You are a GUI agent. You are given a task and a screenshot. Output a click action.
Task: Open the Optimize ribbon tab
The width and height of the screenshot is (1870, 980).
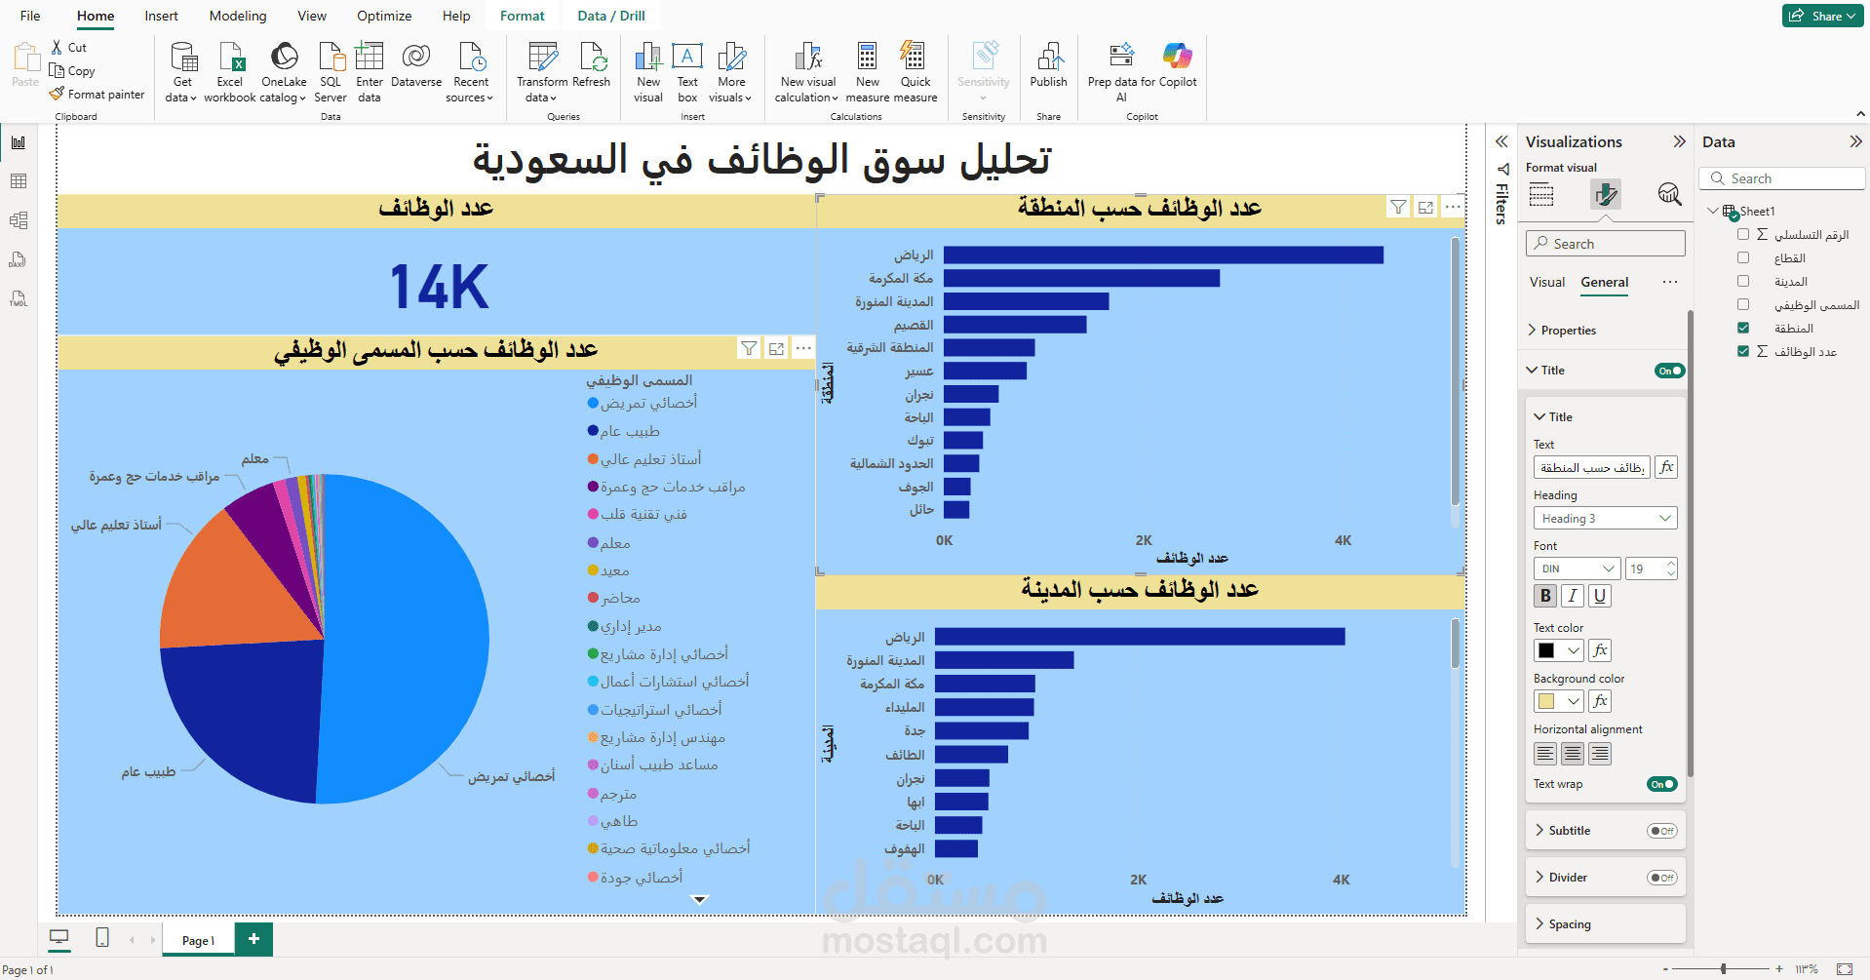pyautogui.click(x=384, y=16)
